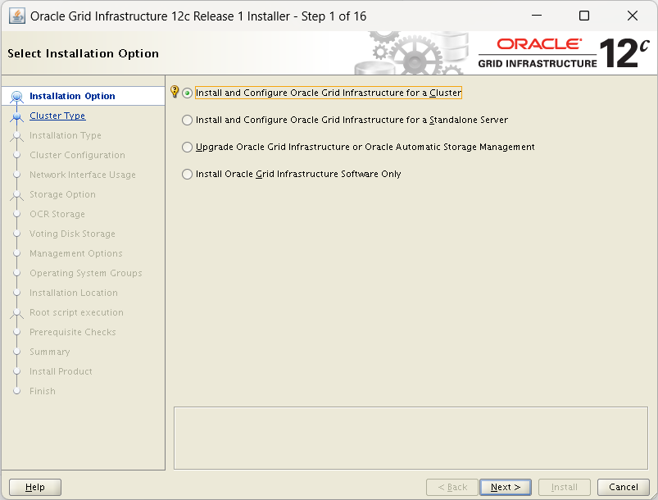The height and width of the screenshot is (500, 658).
Task: Click the Finish step
Action: [43, 391]
